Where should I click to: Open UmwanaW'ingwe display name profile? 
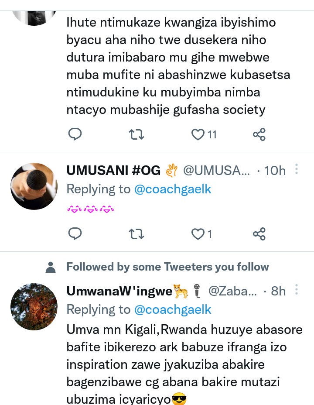click(x=119, y=291)
